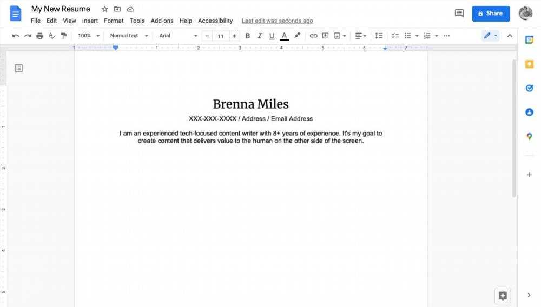The width and height of the screenshot is (541, 307).
Task: Select the paint format tool
Action: tap(64, 36)
